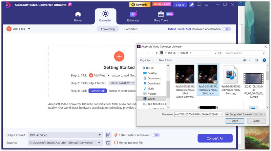Click the Search Videos field
Image resolution: width=271 pixels, height=151 pixels.
point(245,53)
